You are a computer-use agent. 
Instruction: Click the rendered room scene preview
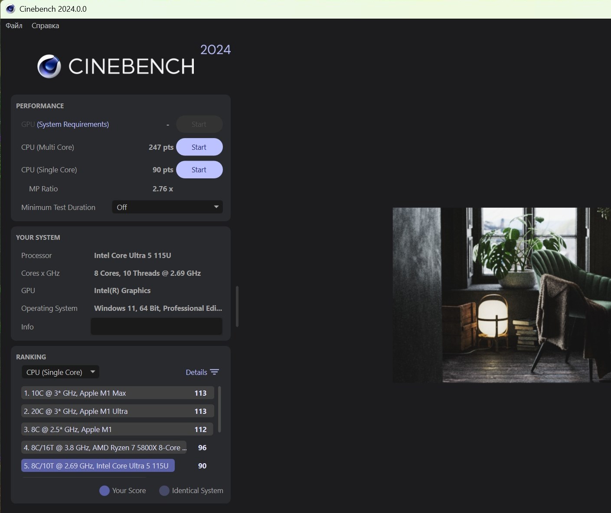click(501, 295)
